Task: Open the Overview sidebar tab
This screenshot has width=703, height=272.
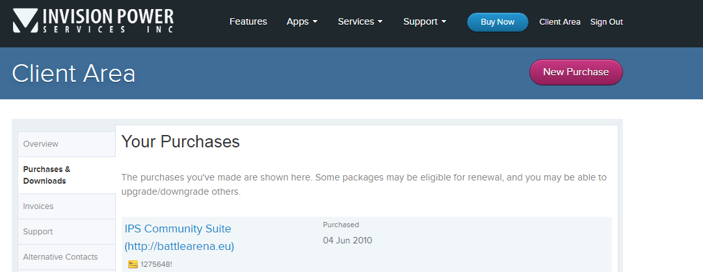Action: click(67, 144)
